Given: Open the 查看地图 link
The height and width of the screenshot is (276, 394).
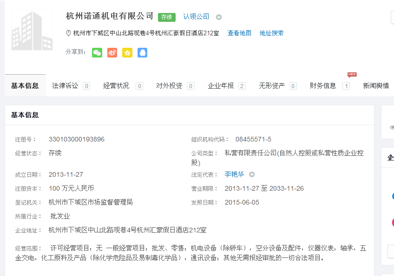Looking at the screenshot, I should [x=239, y=33].
